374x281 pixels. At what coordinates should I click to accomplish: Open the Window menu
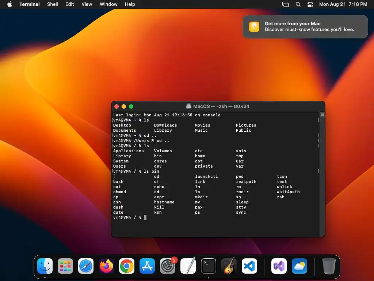click(x=108, y=4)
